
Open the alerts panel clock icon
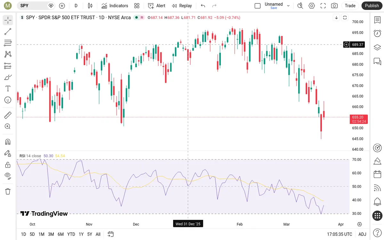tap(377, 33)
